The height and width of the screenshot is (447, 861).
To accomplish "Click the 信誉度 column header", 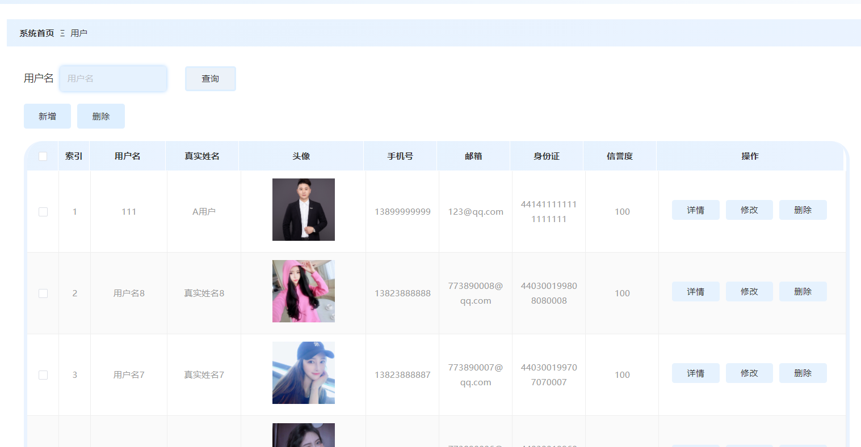I will (x=620, y=156).
